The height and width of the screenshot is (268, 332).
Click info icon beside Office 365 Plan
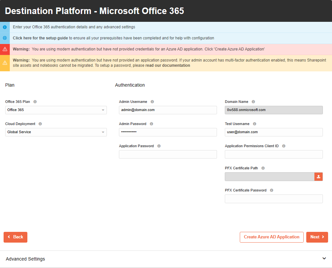coord(35,102)
